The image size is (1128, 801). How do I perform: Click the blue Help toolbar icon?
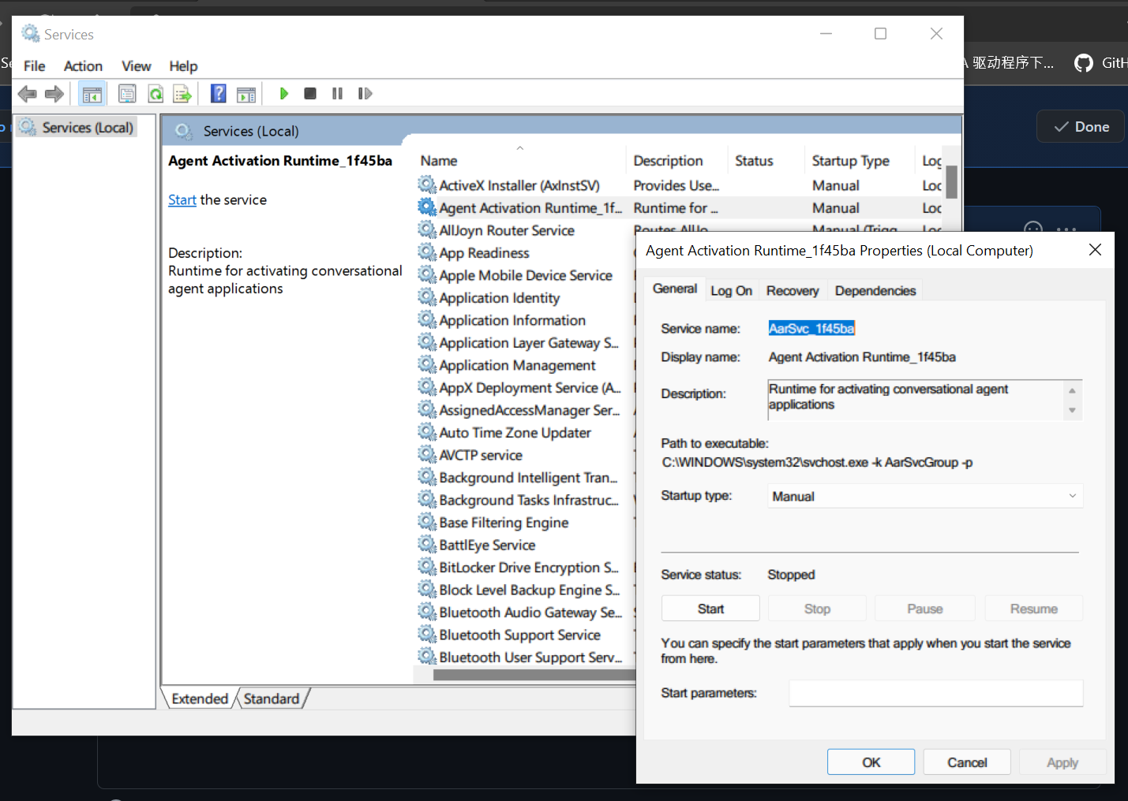[x=218, y=93]
